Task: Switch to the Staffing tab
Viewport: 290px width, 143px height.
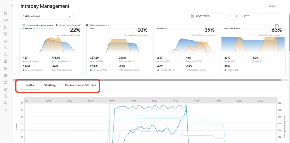Action: pos(50,85)
